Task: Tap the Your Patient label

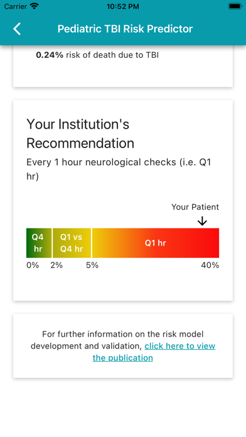Action: click(195, 207)
